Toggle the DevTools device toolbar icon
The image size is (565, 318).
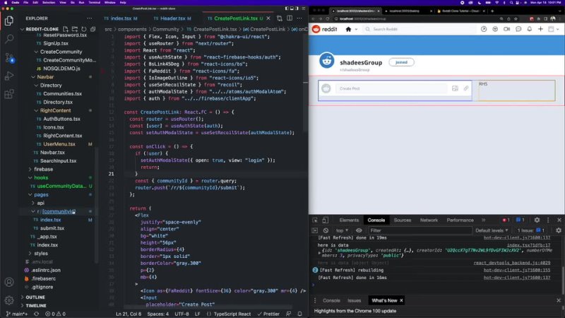pos(325,220)
